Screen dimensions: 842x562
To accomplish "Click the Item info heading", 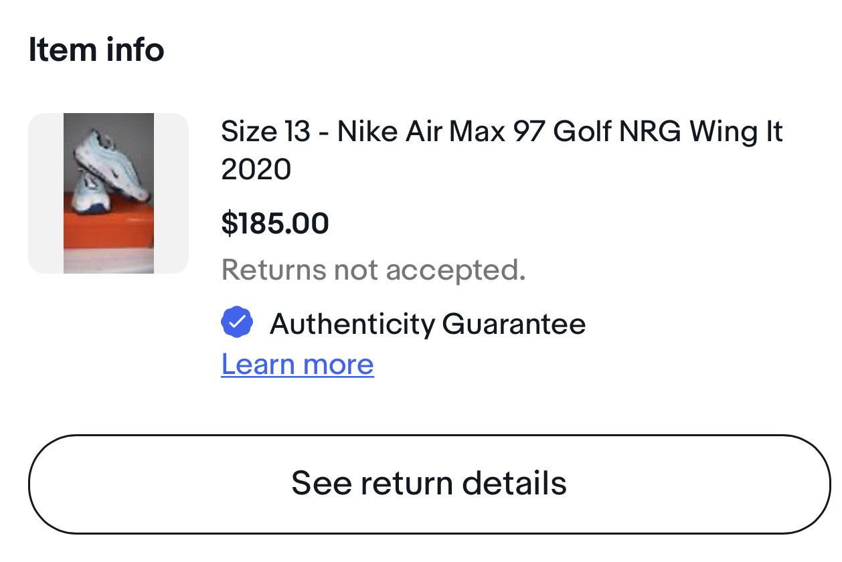I will pyautogui.click(x=96, y=50).
